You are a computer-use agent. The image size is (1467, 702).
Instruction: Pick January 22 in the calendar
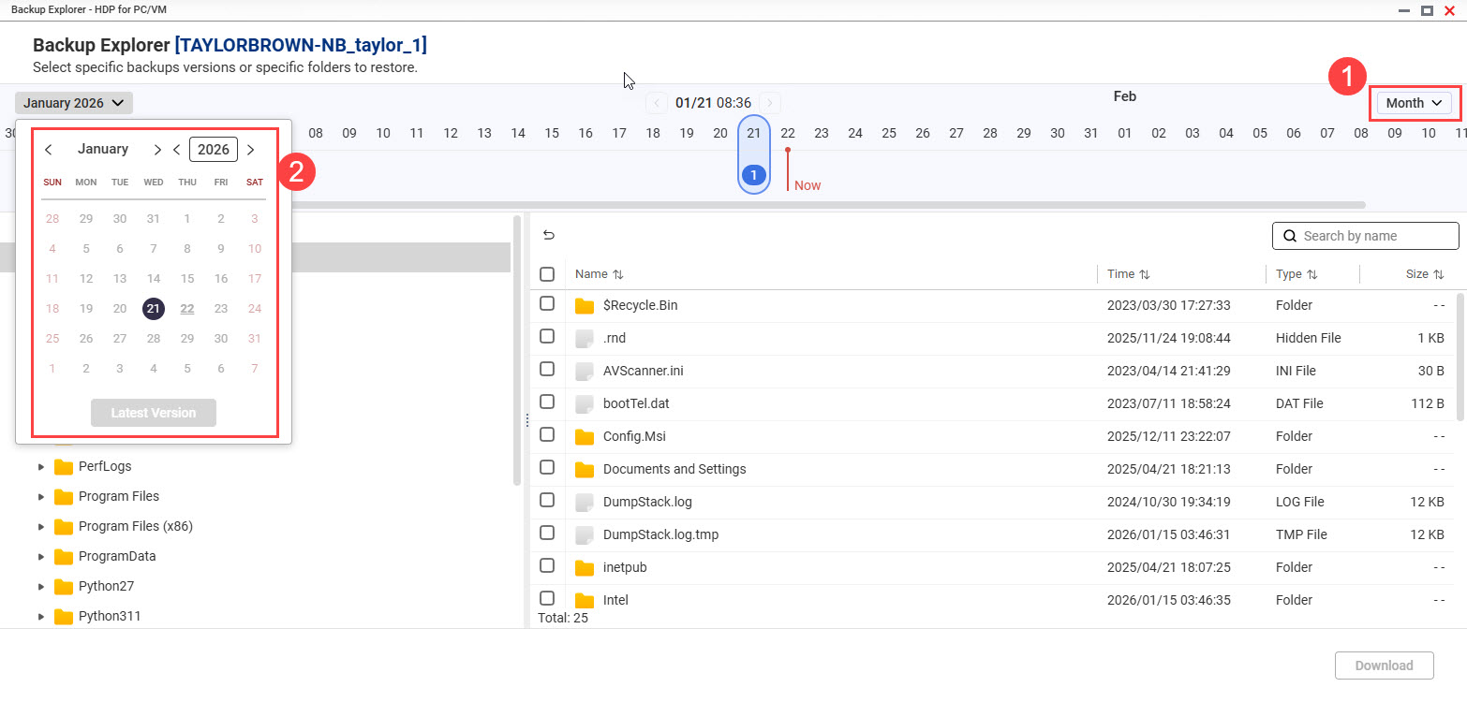pos(187,309)
